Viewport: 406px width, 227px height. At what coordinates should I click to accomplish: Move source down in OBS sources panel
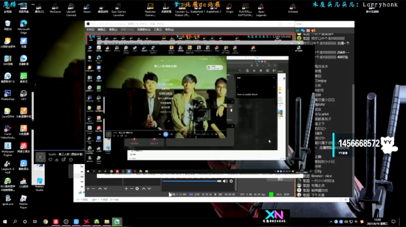coord(149,189)
